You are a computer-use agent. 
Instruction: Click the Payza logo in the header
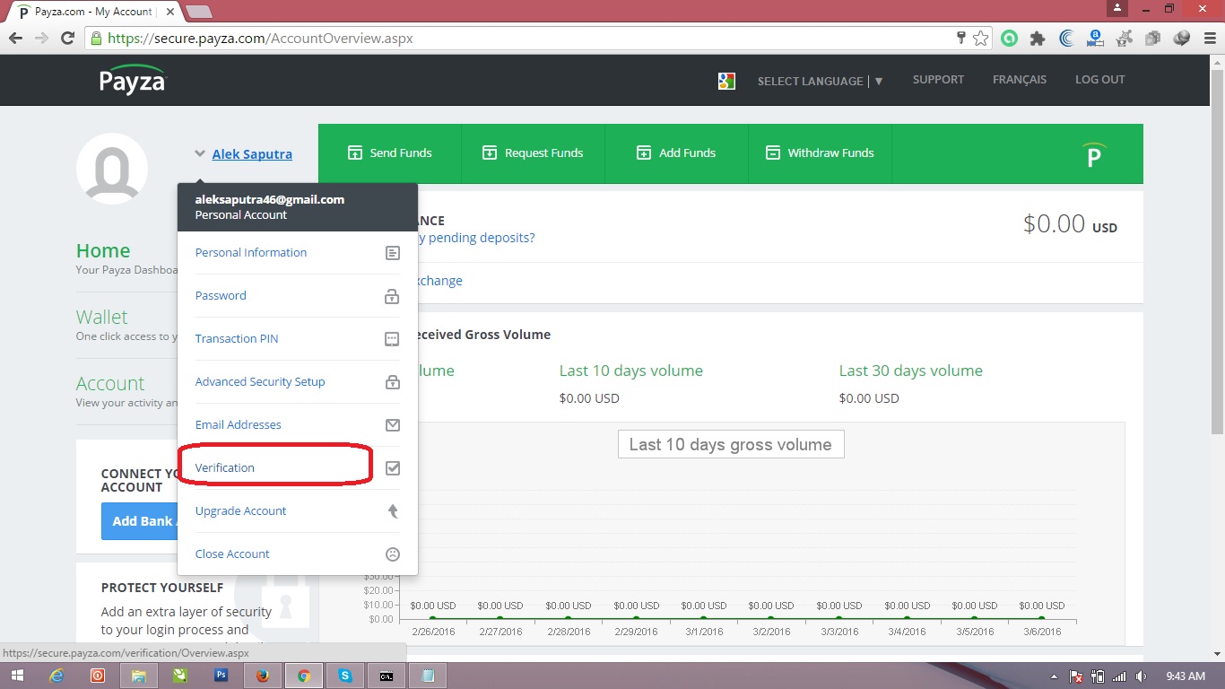click(x=133, y=80)
